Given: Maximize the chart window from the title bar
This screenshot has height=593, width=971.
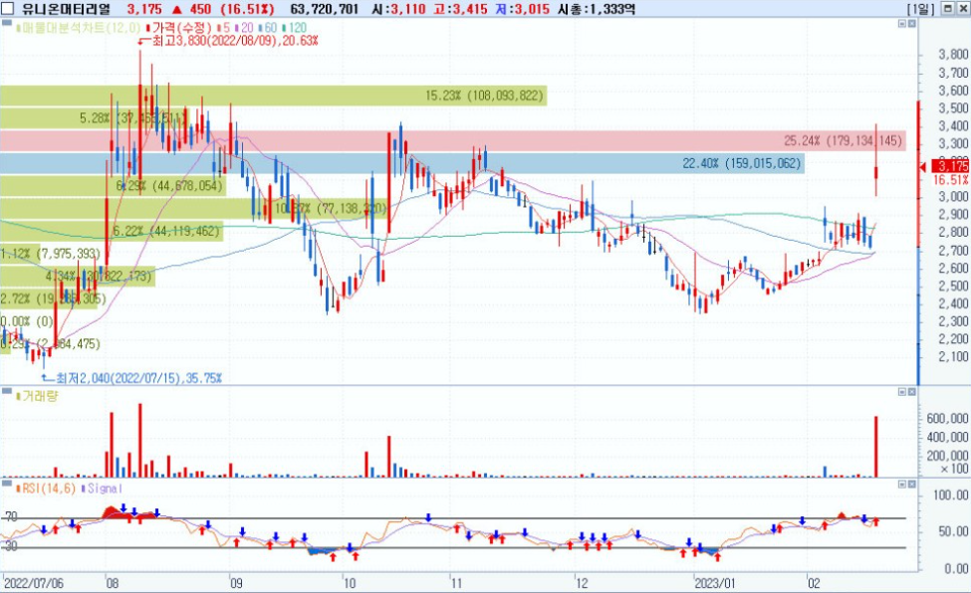Looking at the screenshot, I should tap(948, 9).
